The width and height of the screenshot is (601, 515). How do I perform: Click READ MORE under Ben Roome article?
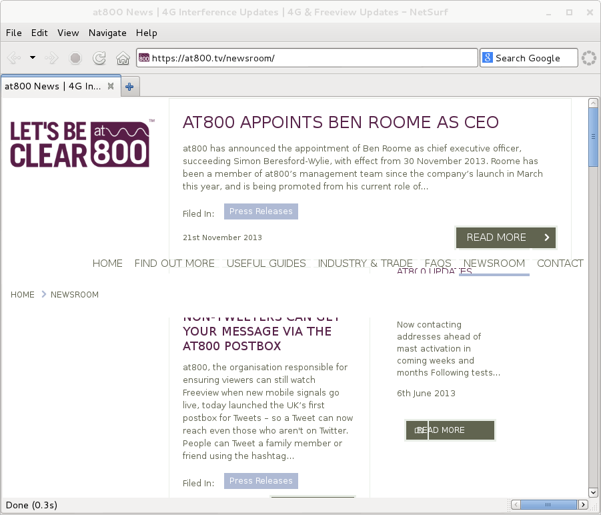506,237
